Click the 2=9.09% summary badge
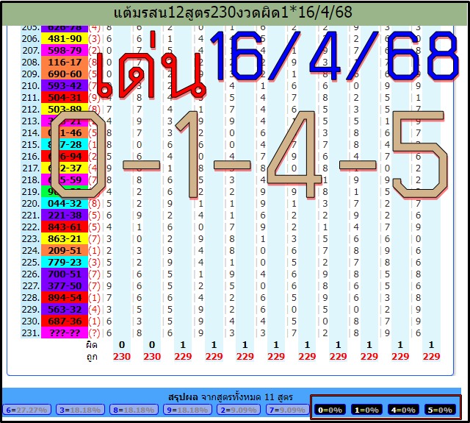This screenshot has width=470, height=423. point(237,410)
